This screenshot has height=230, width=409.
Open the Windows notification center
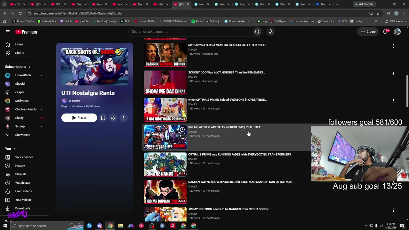click(x=402, y=226)
